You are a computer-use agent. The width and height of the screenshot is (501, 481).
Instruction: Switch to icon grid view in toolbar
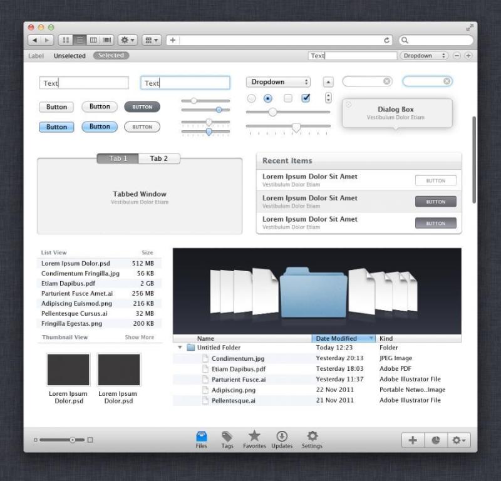coord(66,40)
